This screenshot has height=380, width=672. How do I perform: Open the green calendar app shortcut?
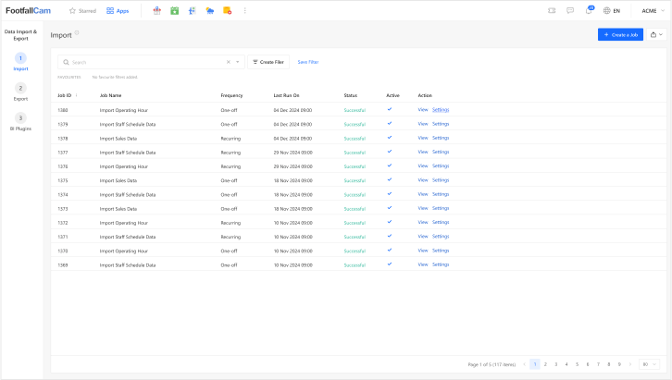[x=174, y=11]
